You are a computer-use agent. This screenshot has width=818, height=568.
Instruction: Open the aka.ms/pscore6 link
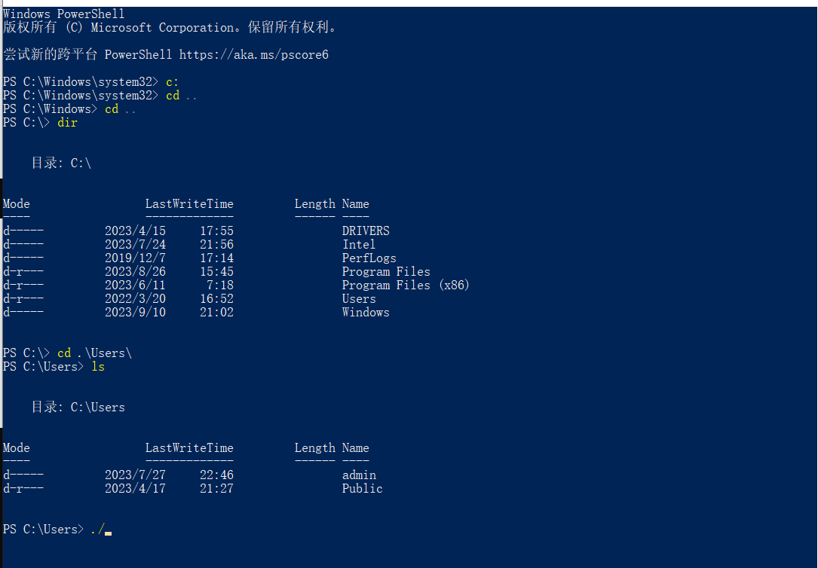pos(254,55)
